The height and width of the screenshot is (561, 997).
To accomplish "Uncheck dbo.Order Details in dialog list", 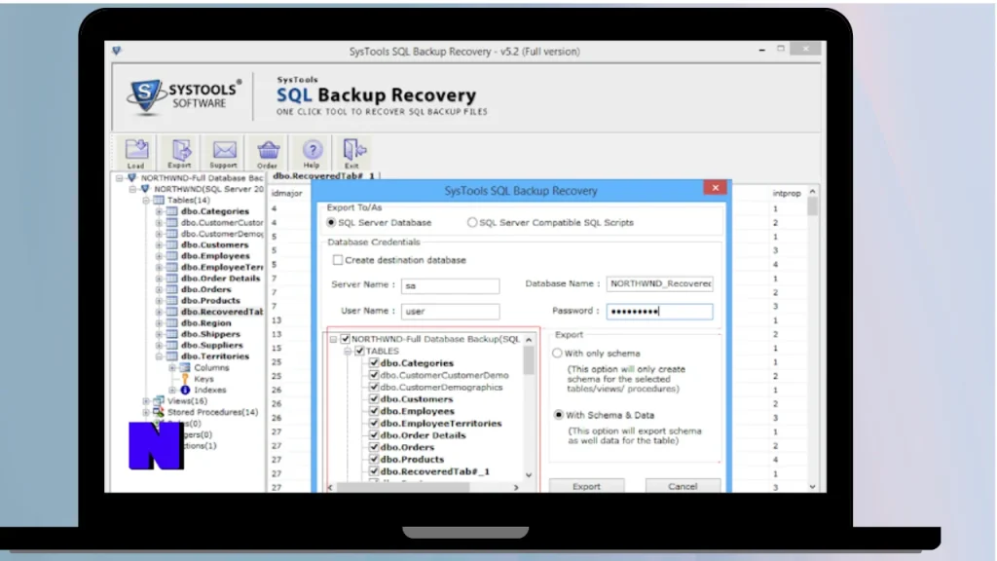I will pyautogui.click(x=374, y=435).
